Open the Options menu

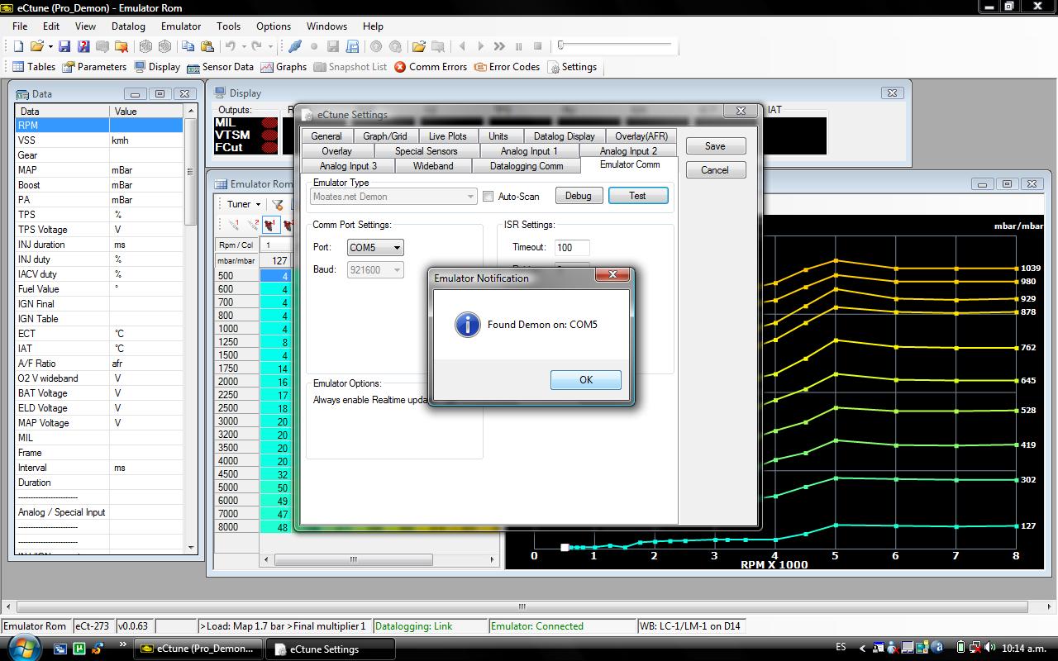[x=274, y=26]
